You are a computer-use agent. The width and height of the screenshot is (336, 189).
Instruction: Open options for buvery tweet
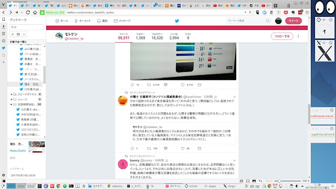pyautogui.click(x=234, y=161)
